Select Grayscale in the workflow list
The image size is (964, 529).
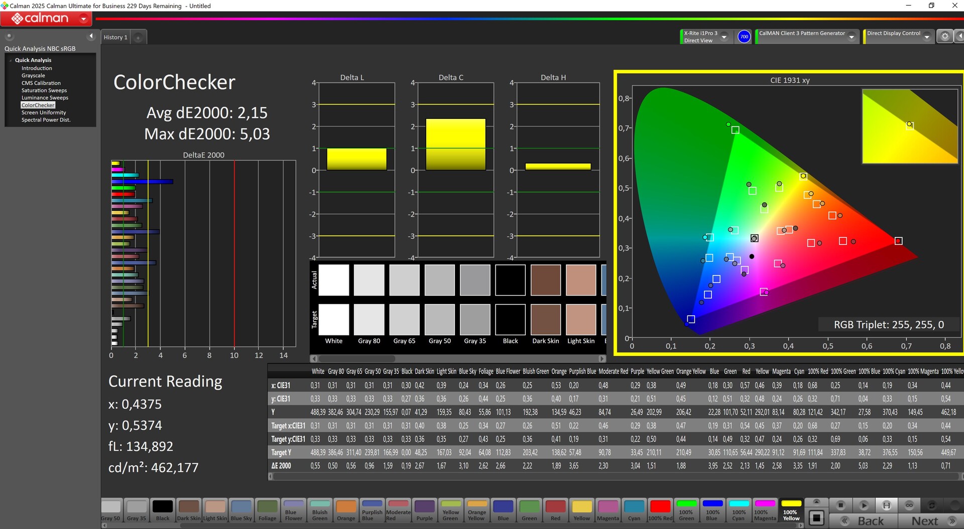click(x=33, y=76)
